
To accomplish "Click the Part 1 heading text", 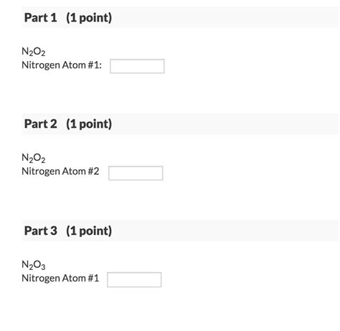I will point(40,18).
